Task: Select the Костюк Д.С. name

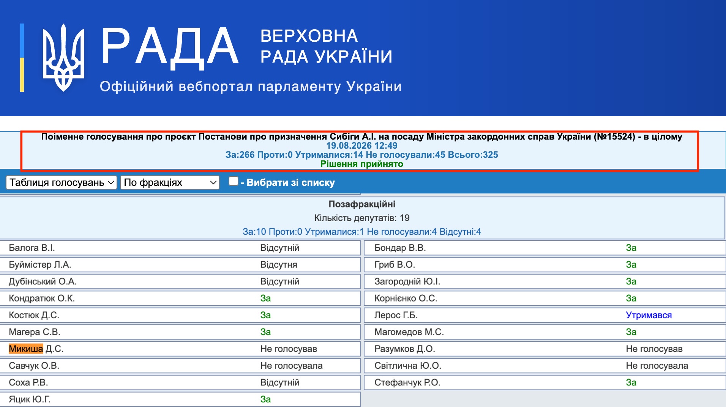Action: 34,315
